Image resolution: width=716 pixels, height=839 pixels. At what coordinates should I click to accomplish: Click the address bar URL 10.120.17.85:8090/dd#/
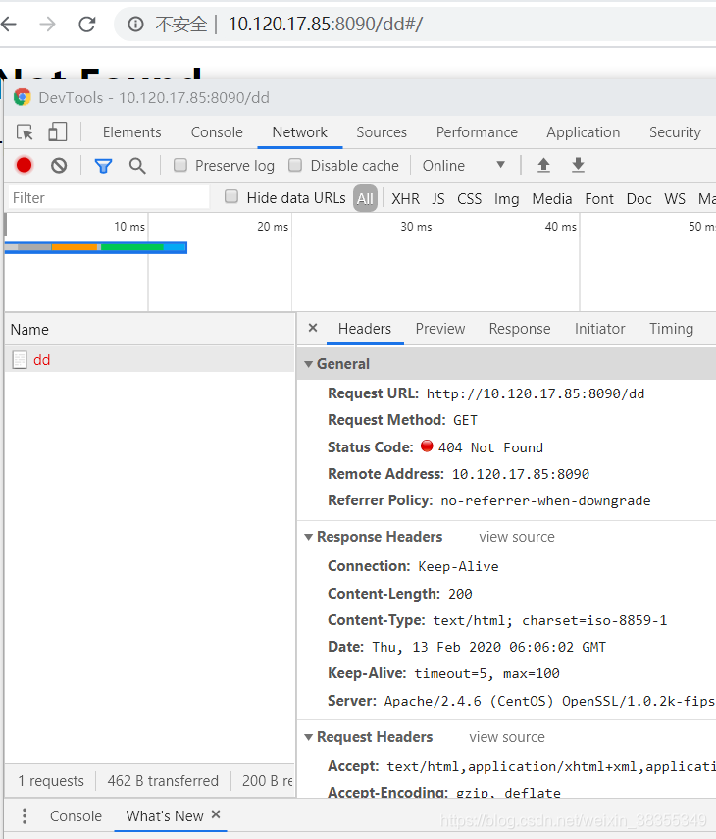coord(326,25)
